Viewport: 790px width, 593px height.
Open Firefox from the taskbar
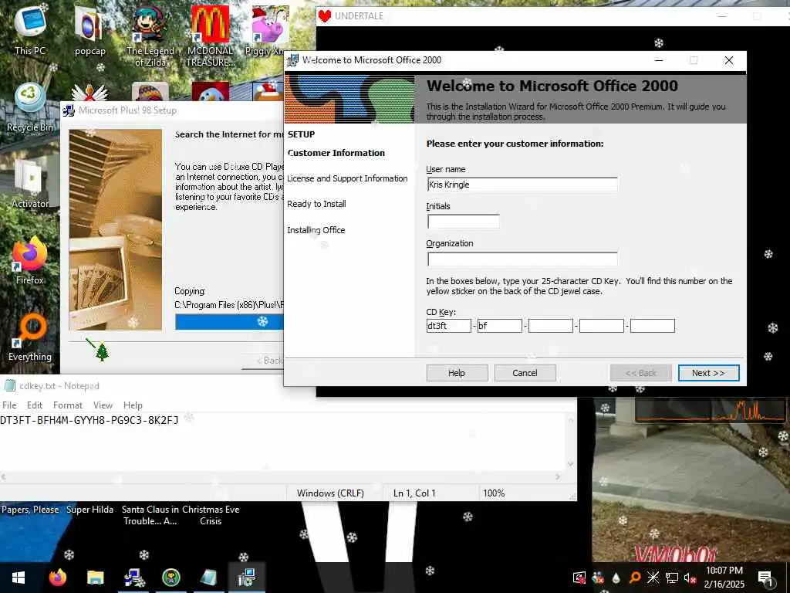point(57,578)
